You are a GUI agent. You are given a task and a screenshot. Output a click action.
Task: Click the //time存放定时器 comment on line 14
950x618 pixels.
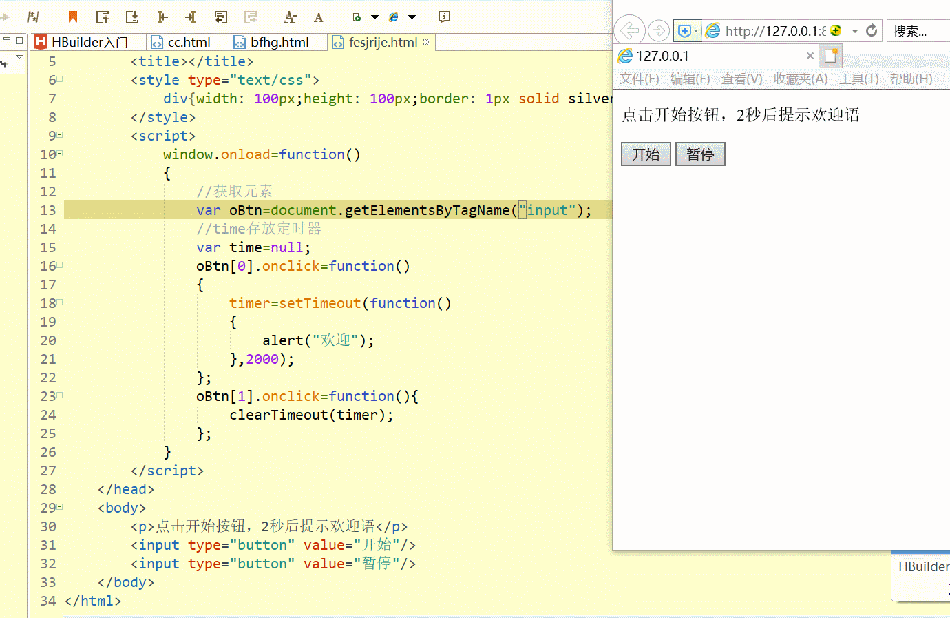pyautogui.click(x=258, y=228)
